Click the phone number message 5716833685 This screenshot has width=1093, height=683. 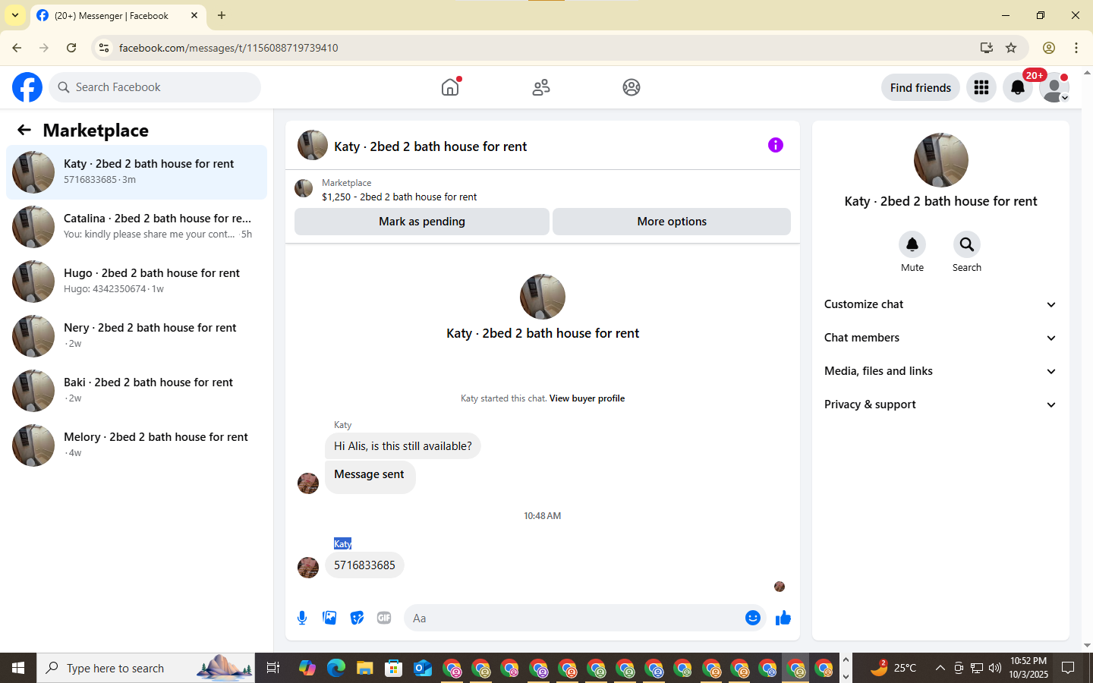click(x=364, y=565)
